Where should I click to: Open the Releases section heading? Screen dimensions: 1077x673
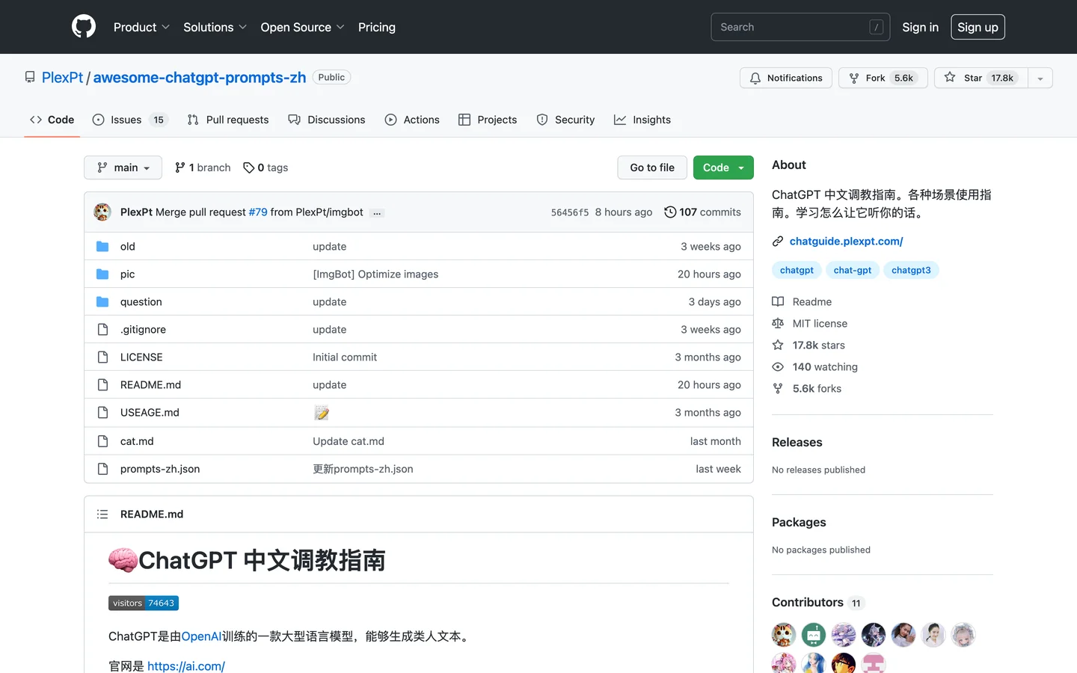pyautogui.click(x=797, y=443)
